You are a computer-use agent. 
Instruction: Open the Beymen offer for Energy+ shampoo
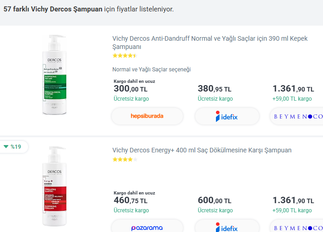click(297, 227)
